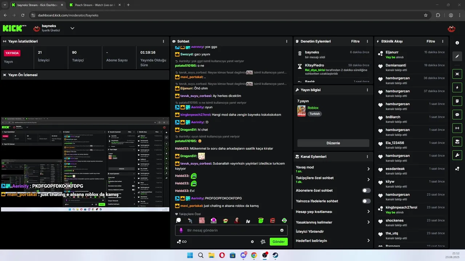Insert the purple dome emote
Image resolution: width=465 pixels, height=261 pixels.
[214, 220]
